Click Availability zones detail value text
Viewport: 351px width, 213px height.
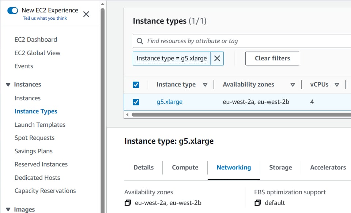(168, 203)
